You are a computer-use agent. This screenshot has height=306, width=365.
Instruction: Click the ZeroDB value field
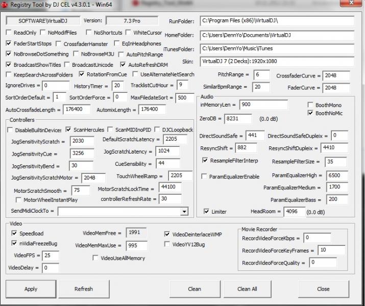(x=238, y=119)
